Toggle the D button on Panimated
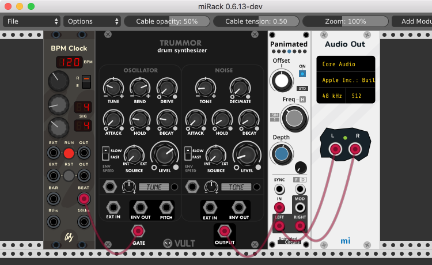This screenshot has height=265, width=432. [x=303, y=180]
